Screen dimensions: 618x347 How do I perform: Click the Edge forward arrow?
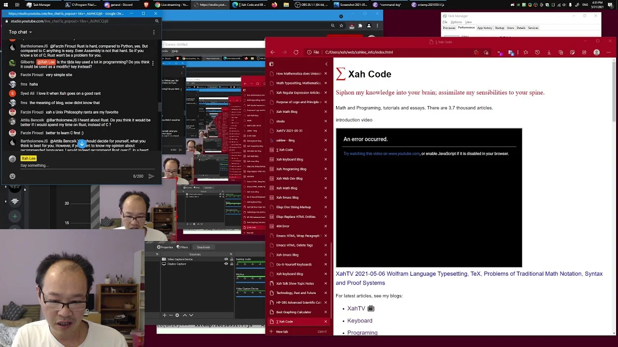coord(284,52)
